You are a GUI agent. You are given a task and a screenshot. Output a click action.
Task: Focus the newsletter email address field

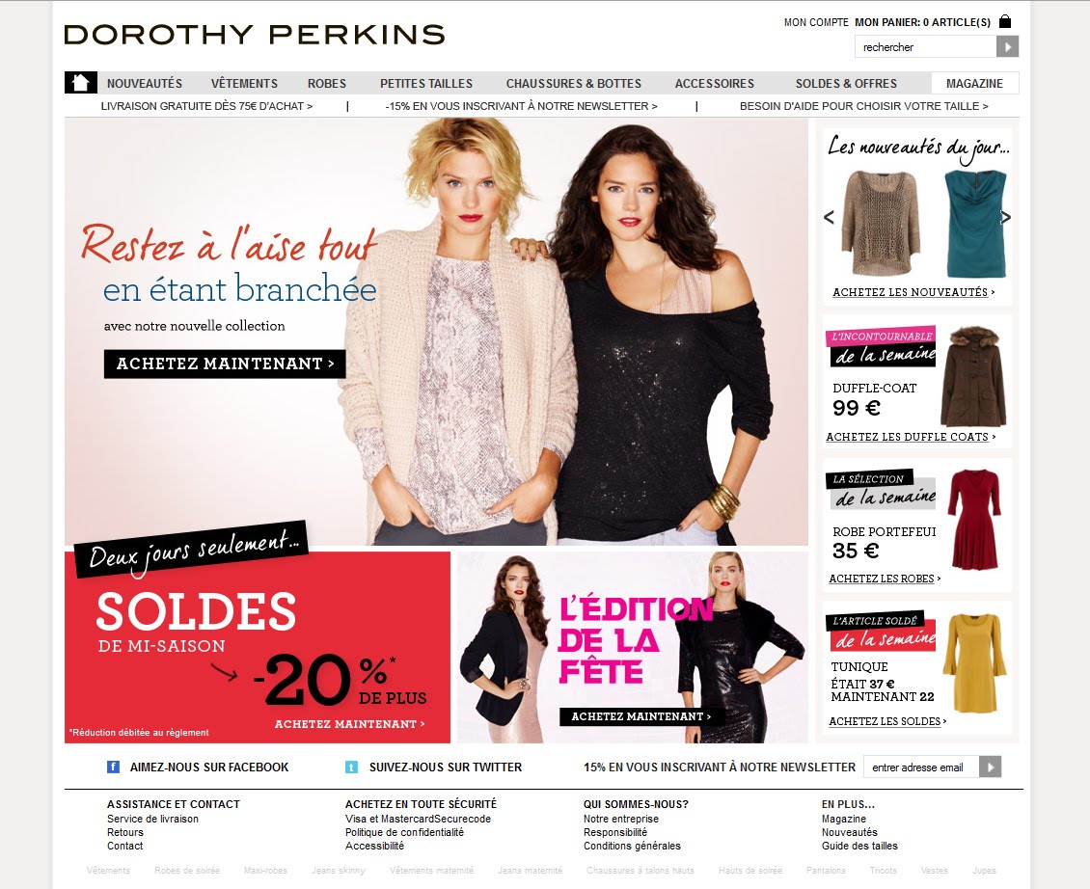pyautogui.click(x=921, y=767)
